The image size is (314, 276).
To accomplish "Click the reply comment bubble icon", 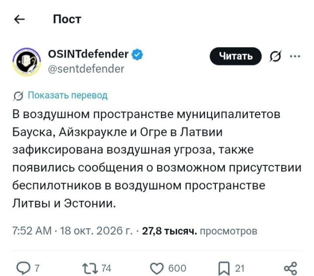I will 24,268.
